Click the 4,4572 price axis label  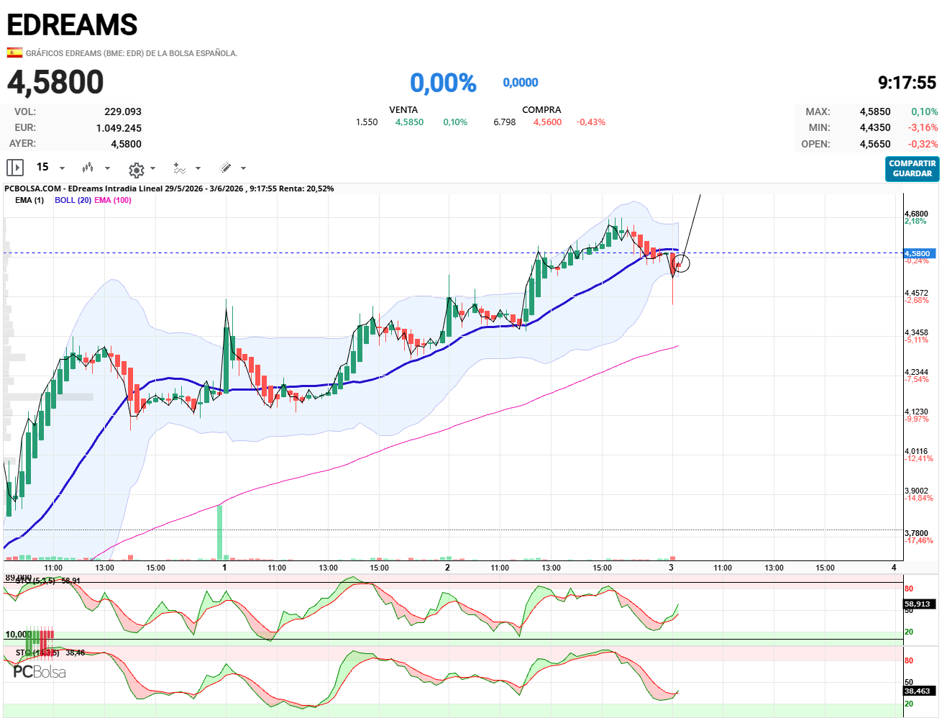(x=916, y=293)
